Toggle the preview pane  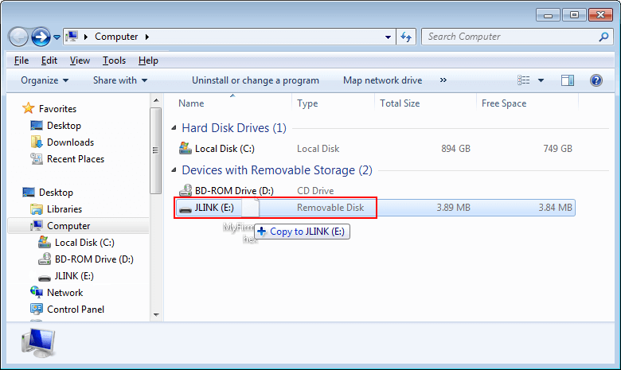tap(568, 80)
